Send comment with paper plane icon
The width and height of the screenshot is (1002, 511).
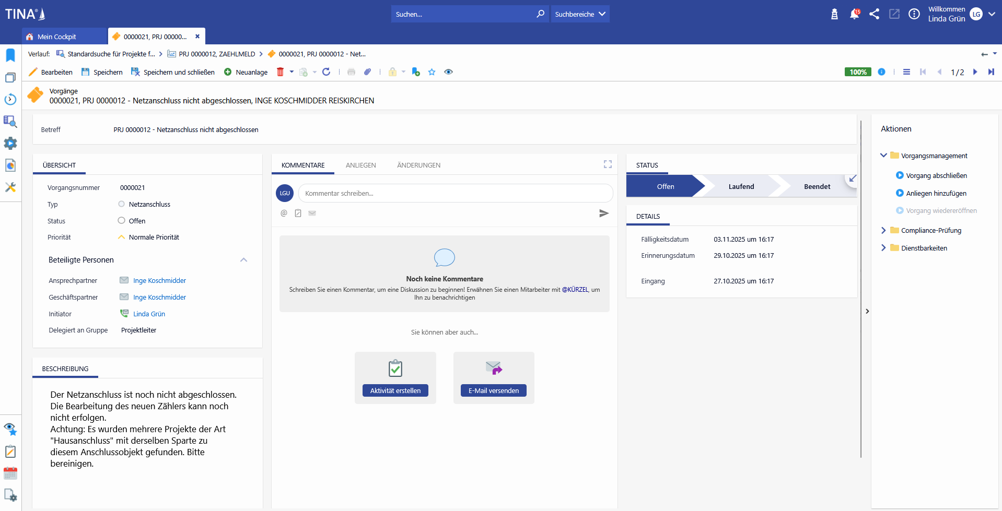pos(603,213)
